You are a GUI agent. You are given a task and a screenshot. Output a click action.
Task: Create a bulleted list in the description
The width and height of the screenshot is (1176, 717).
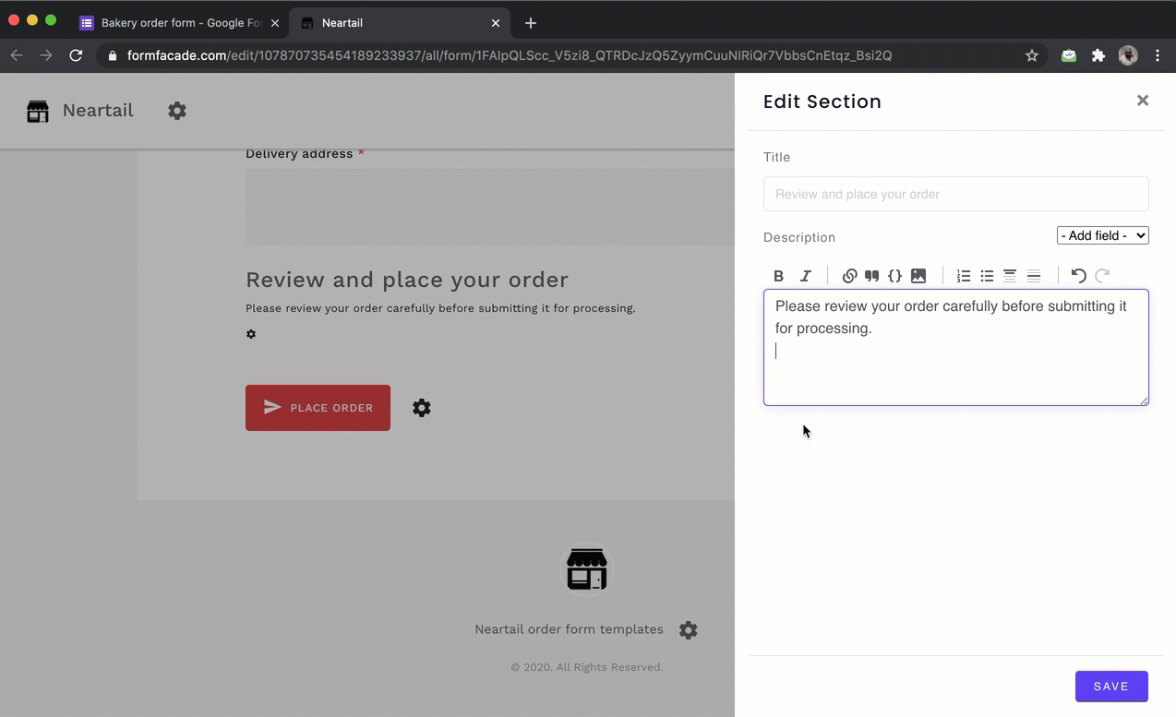(x=987, y=275)
